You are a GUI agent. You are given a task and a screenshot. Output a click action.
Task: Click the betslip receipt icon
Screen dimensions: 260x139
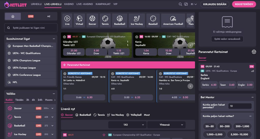click(227, 22)
